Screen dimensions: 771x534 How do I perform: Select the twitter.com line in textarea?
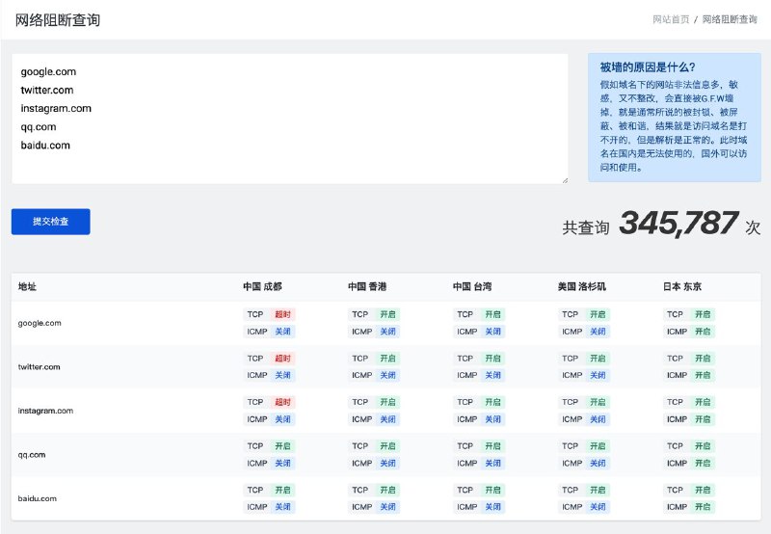click(46, 90)
